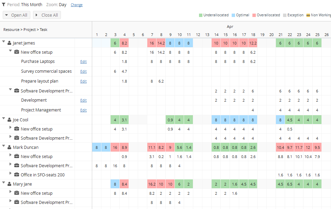The width and height of the screenshot is (331, 209).
Task: Collapse the Mark Duncan resource row
Action: pyautogui.click(x=4, y=146)
